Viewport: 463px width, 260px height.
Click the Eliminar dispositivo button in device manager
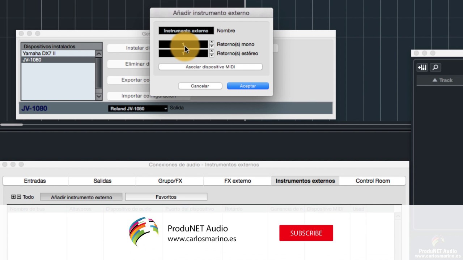(x=129, y=64)
